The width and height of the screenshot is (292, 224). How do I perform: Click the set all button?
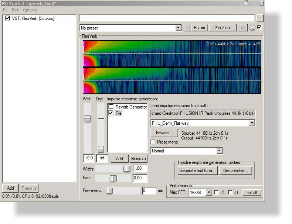[252, 193]
